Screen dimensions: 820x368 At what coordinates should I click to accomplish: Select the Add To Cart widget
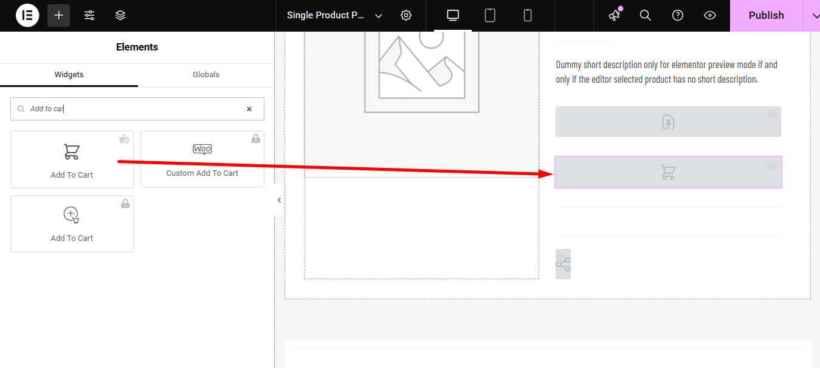(72, 159)
